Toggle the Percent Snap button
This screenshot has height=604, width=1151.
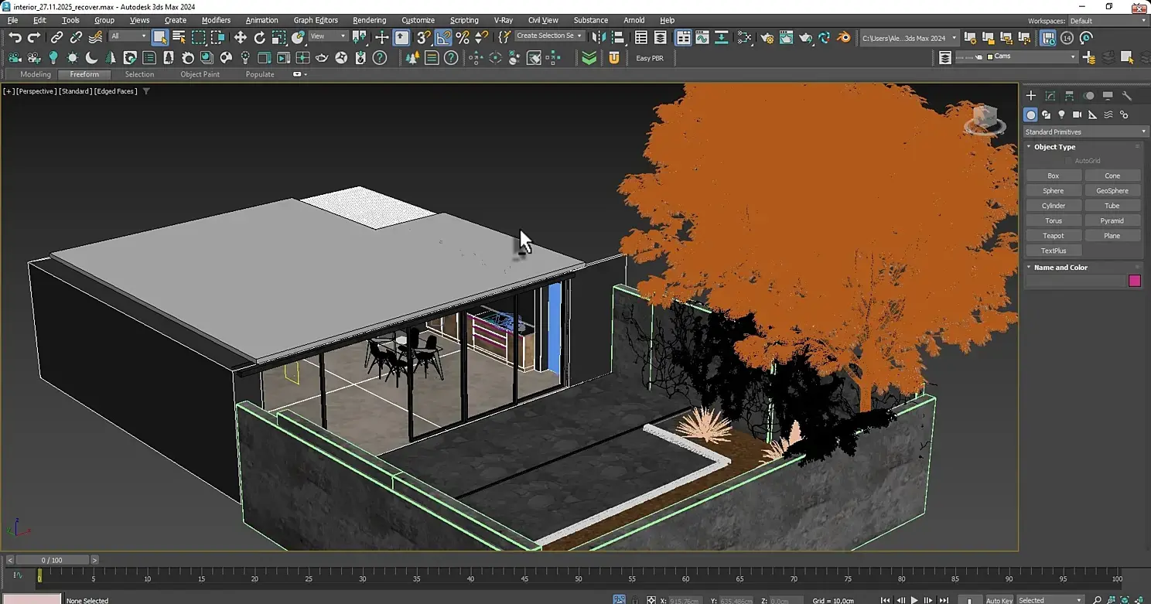(463, 37)
